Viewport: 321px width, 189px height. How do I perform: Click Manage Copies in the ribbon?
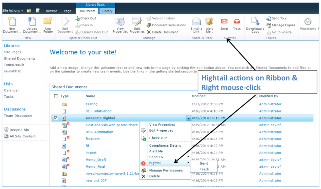[281, 25]
